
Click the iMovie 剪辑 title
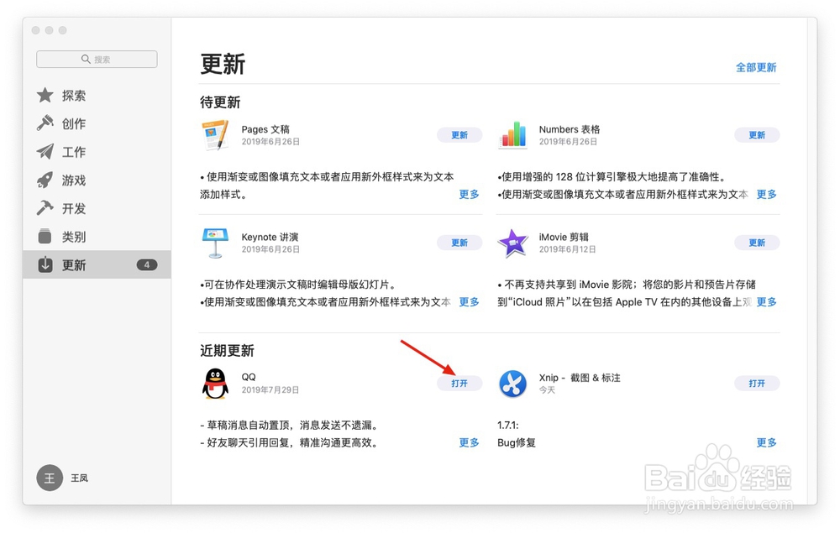click(564, 237)
